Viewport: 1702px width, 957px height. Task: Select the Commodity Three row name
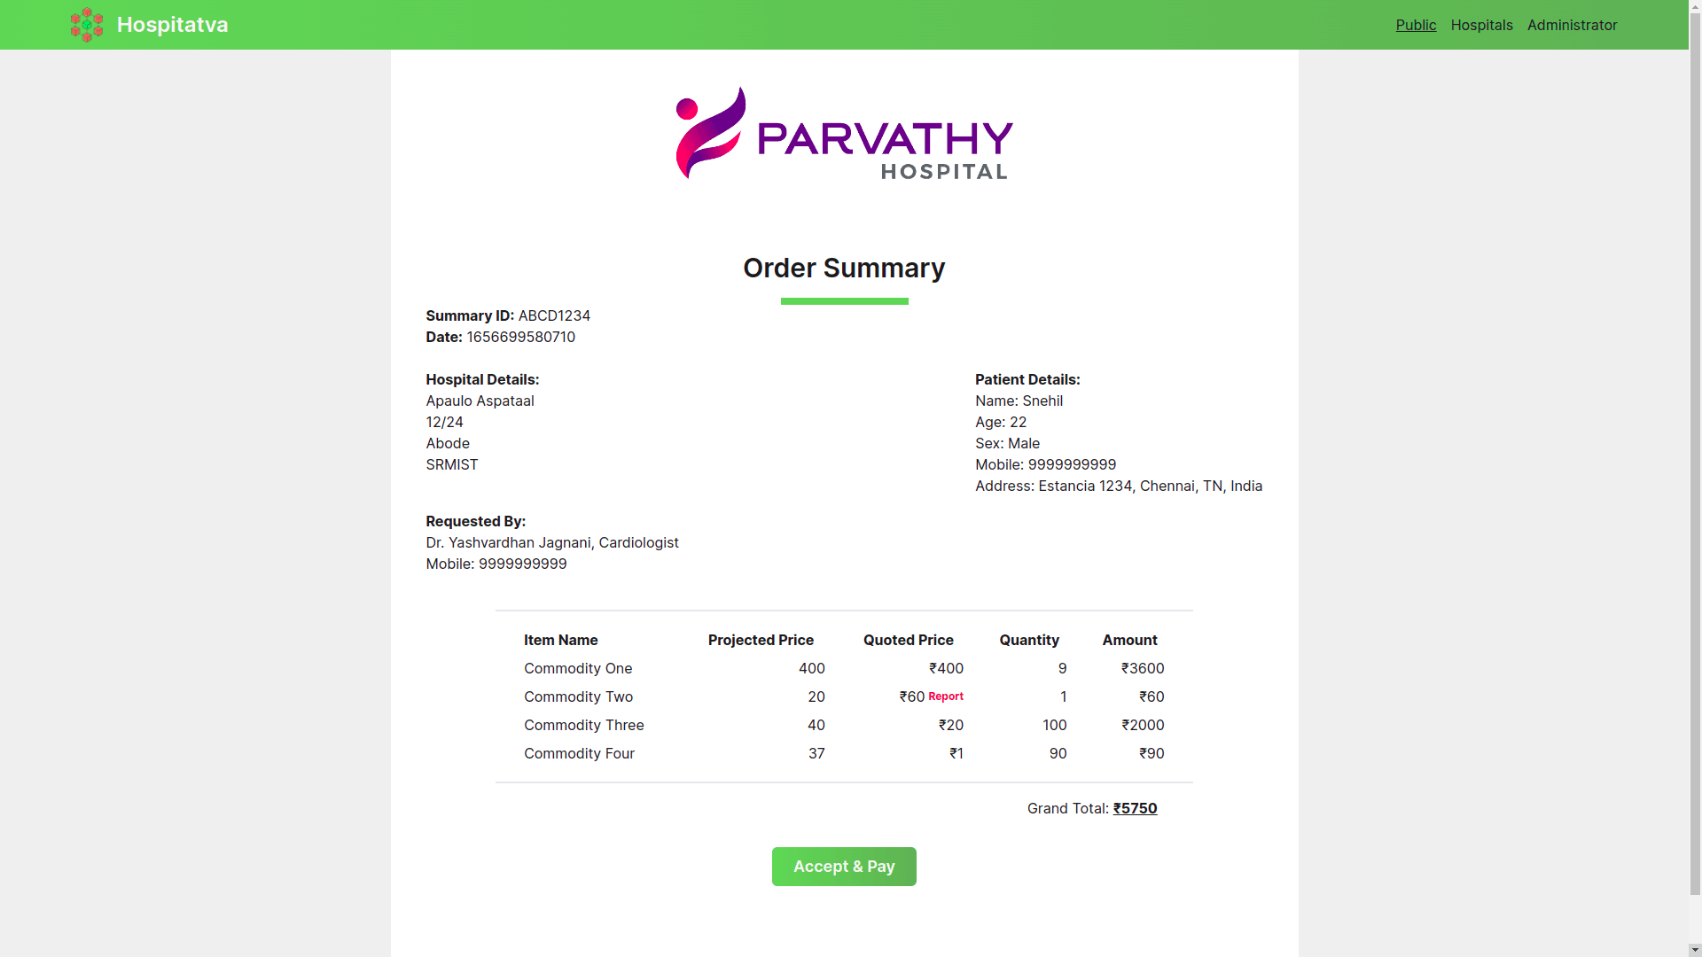(583, 725)
